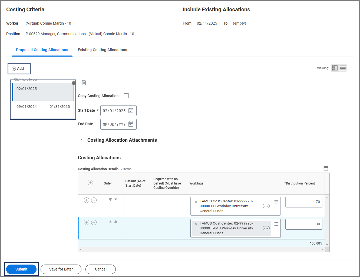Image resolution: width=360 pixels, height=277 pixels.
Task: Move the first row down one position
Action: pos(116,200)
